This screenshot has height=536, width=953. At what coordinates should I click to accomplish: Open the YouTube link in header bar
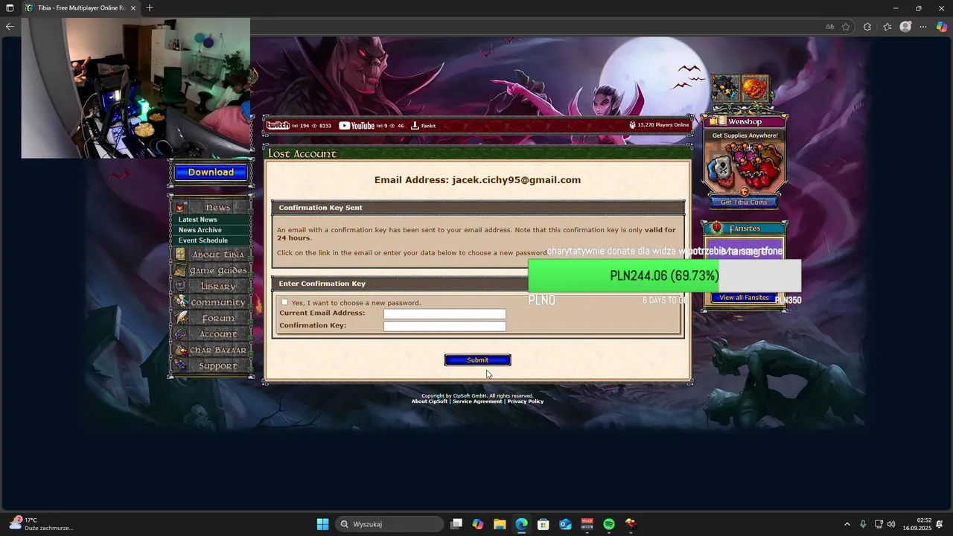pos(357,125)
